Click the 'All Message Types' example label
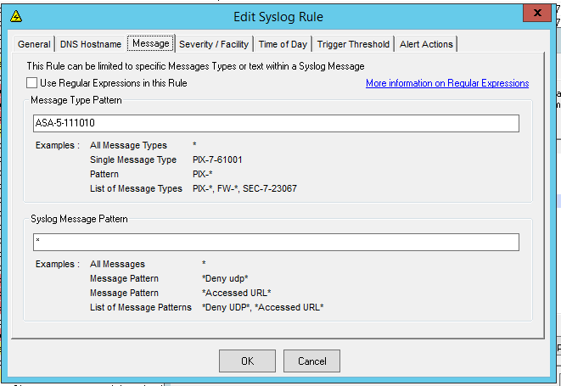Screen dimensions: 561x386 tap(128, 145)
